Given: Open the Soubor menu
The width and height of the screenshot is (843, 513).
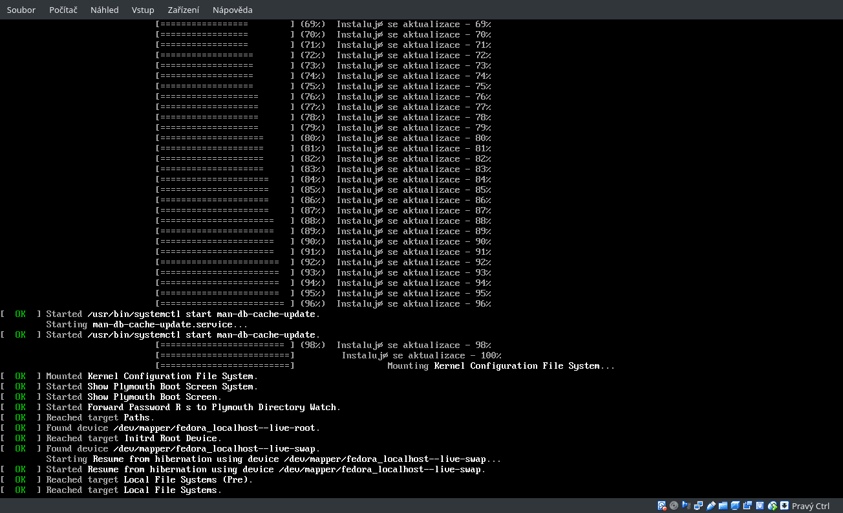Looking at the screenshot, I should (x=21, y=10).
